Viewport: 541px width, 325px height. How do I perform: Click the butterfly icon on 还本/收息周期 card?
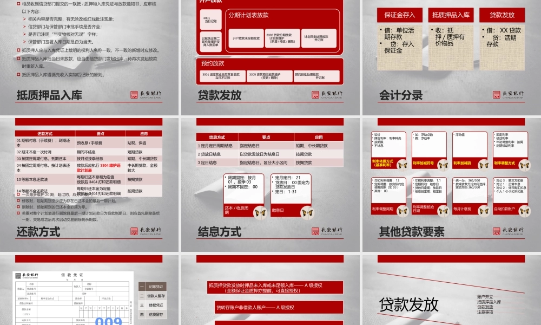[260, 212]
